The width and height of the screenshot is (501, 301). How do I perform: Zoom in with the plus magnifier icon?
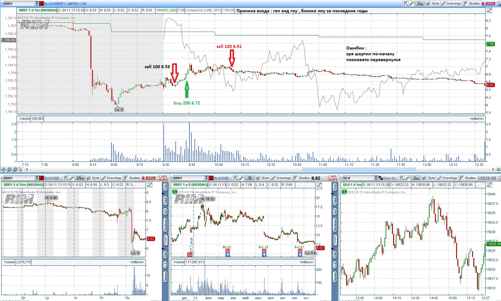tap(9, 170)
